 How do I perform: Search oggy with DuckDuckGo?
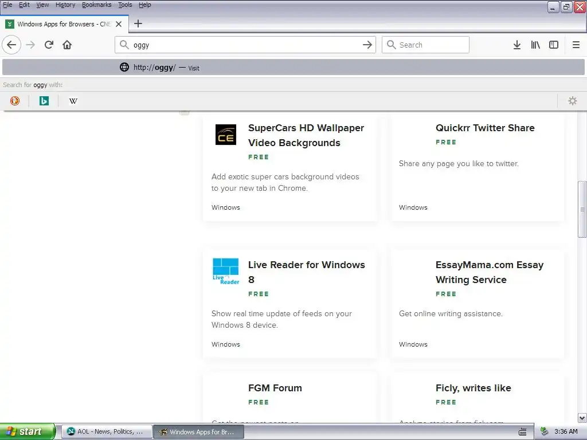pos(14,101)
